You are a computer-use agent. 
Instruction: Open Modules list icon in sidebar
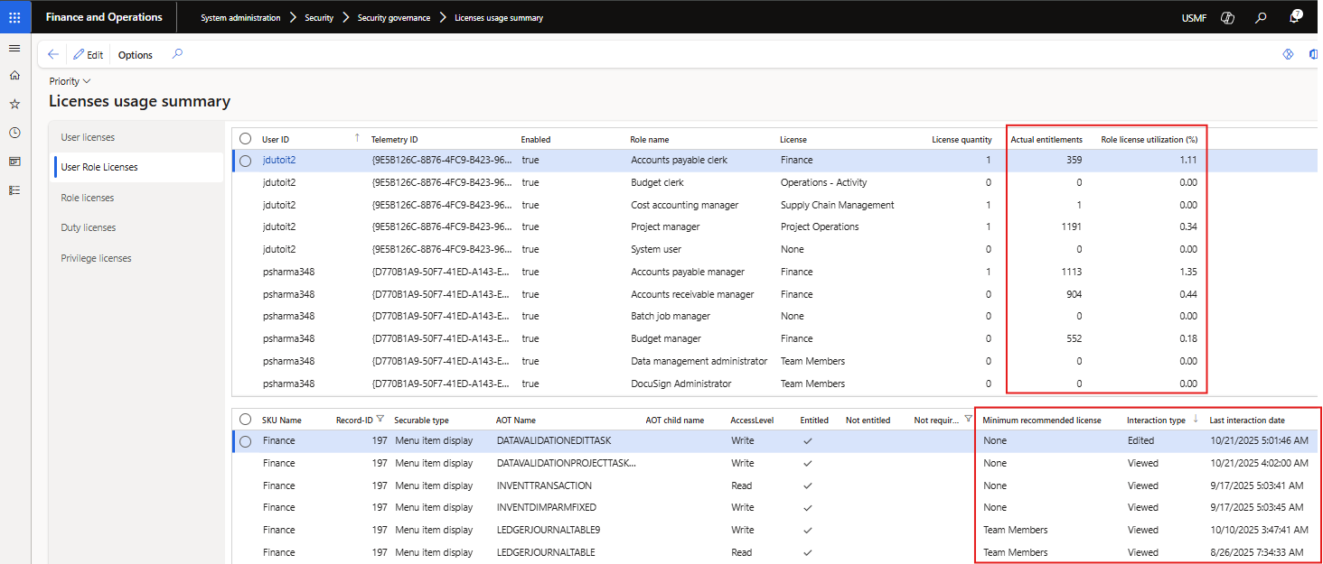(x=14, y=190)
